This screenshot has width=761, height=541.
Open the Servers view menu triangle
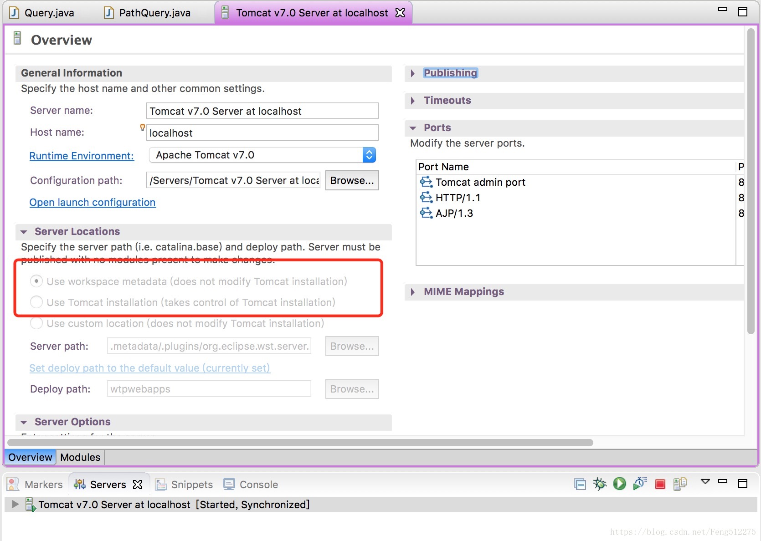point(705,481)
